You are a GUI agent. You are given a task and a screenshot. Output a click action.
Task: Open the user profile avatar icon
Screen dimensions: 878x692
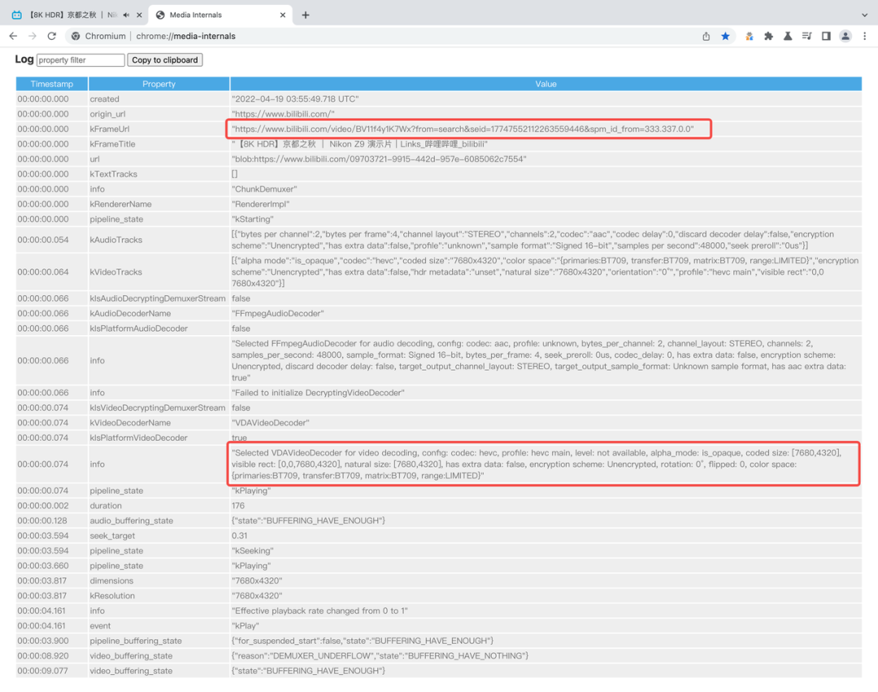coord(845,36)
